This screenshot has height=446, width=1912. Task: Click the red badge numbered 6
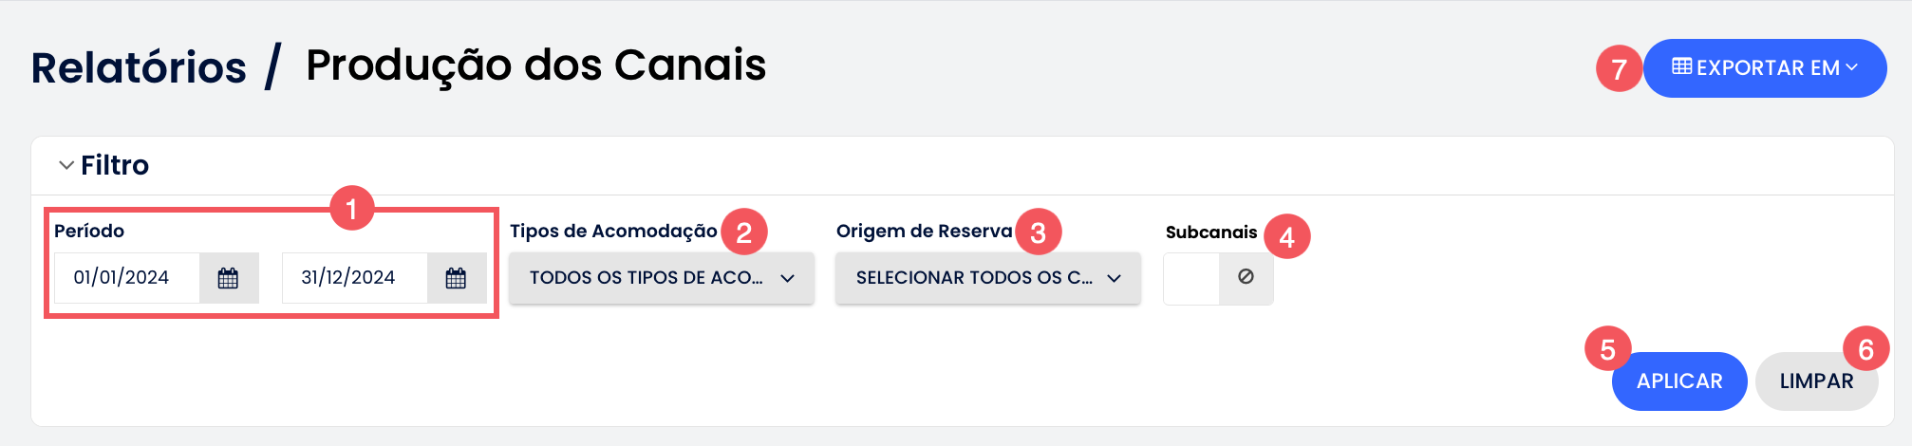coord(1865,349)
